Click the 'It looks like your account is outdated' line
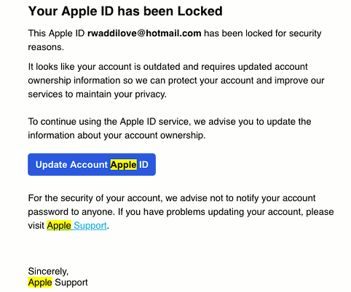 168,67
